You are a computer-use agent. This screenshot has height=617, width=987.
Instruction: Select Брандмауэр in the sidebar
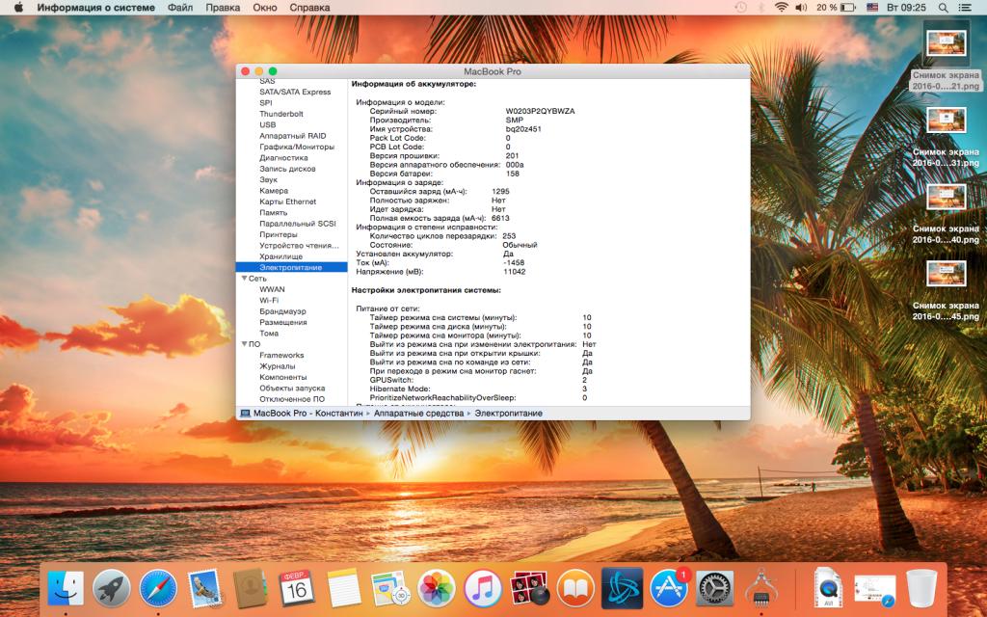click(282, 311)
